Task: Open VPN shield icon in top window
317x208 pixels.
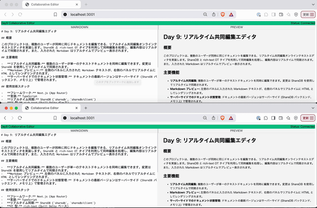Action: pos(296,15)
